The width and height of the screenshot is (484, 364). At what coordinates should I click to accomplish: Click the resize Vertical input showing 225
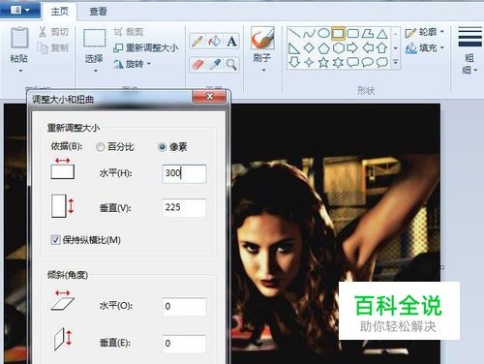(184, 207)
